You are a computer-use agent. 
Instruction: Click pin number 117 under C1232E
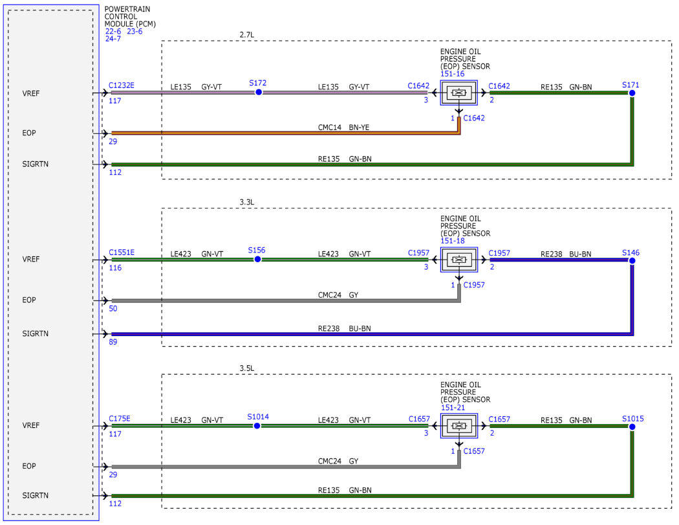pos(115,100)
